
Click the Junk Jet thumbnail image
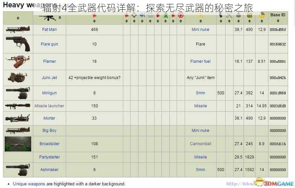17,78
